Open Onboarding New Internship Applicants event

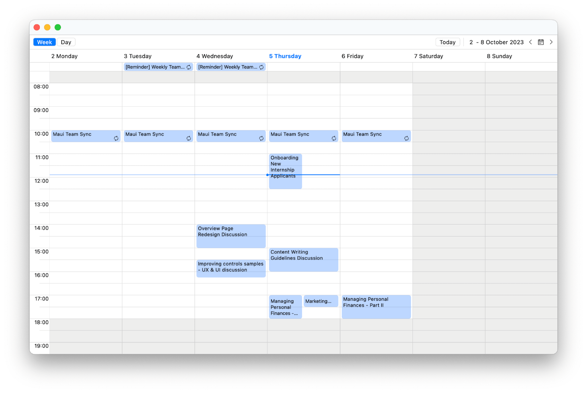point(285,171)
